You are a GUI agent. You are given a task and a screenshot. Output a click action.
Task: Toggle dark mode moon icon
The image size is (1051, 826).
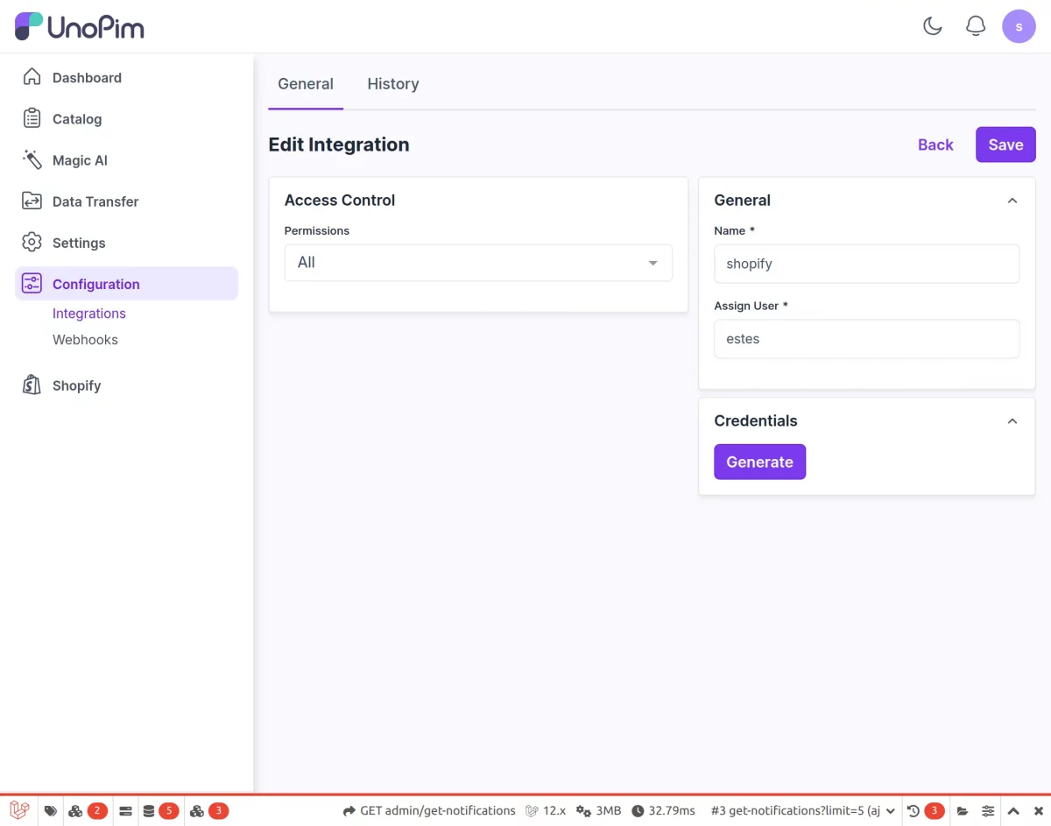point(933,26)
